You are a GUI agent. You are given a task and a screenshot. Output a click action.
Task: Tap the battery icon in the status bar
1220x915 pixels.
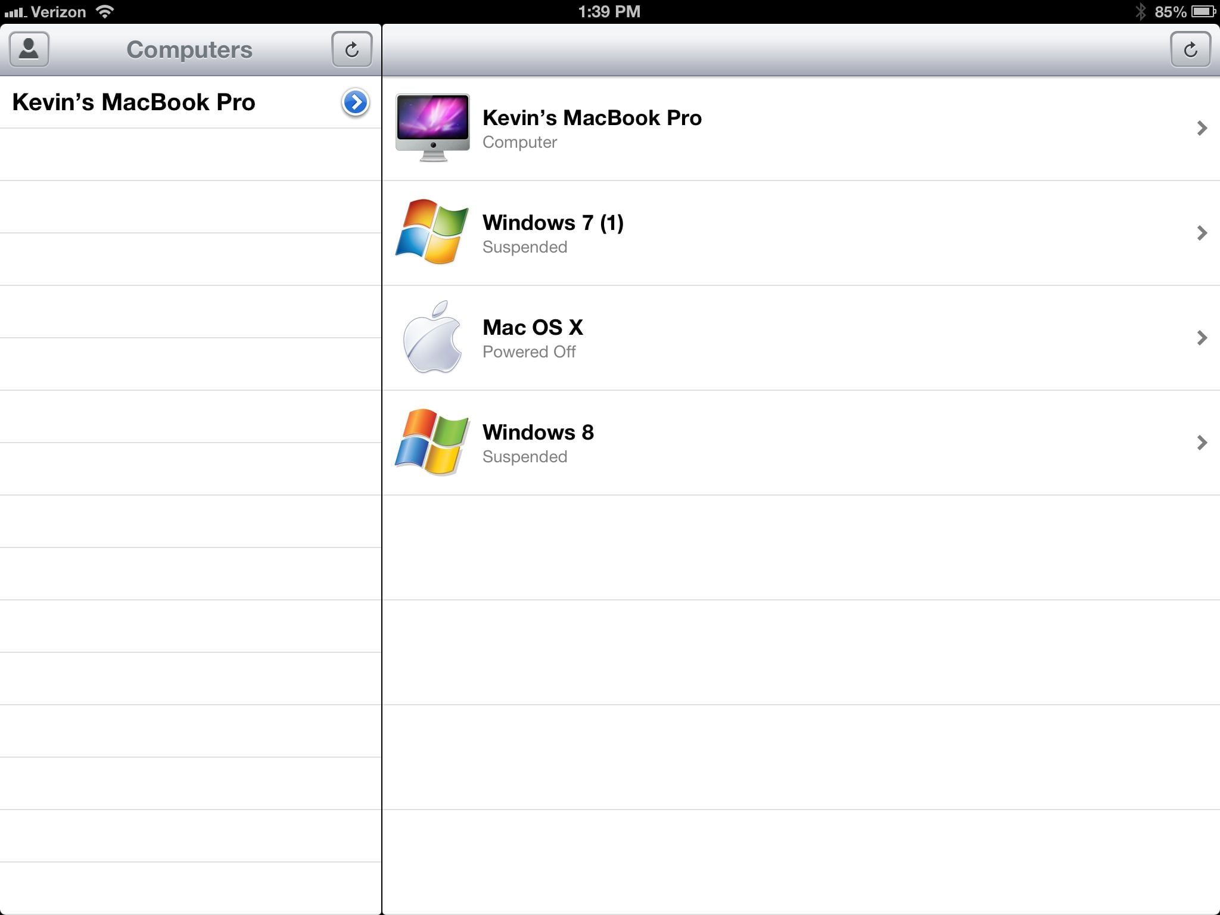(x=1204, y=12)
